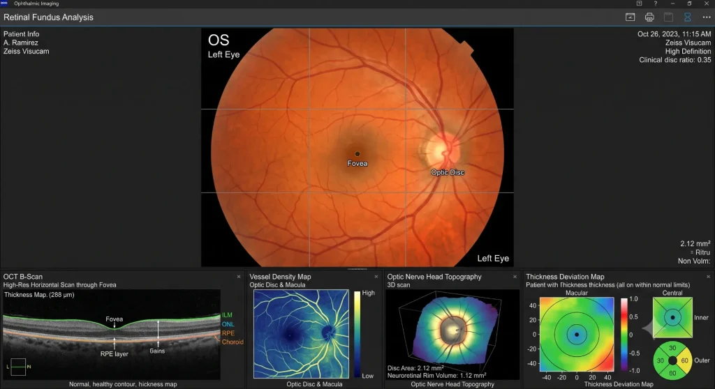This screenshot has height=389, width=715.
Task: Click the orange RPE layer legend label
Action: 228,333
